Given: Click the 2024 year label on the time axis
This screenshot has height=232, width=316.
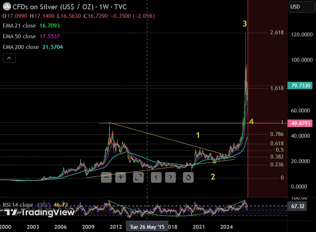Looking at the screenshot, I should (x=227, y=227).
